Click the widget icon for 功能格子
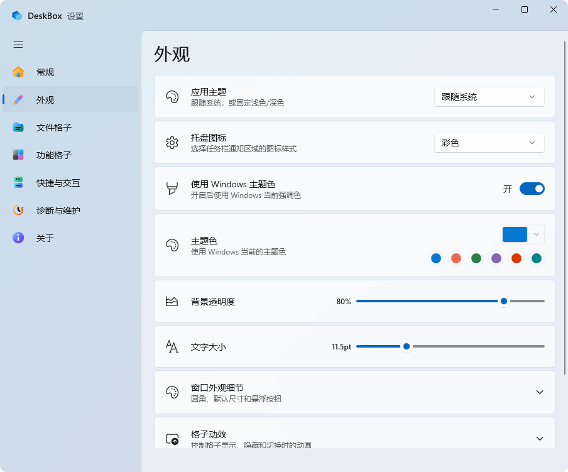Viewport: 568px width, 472px height. [18, 155]
